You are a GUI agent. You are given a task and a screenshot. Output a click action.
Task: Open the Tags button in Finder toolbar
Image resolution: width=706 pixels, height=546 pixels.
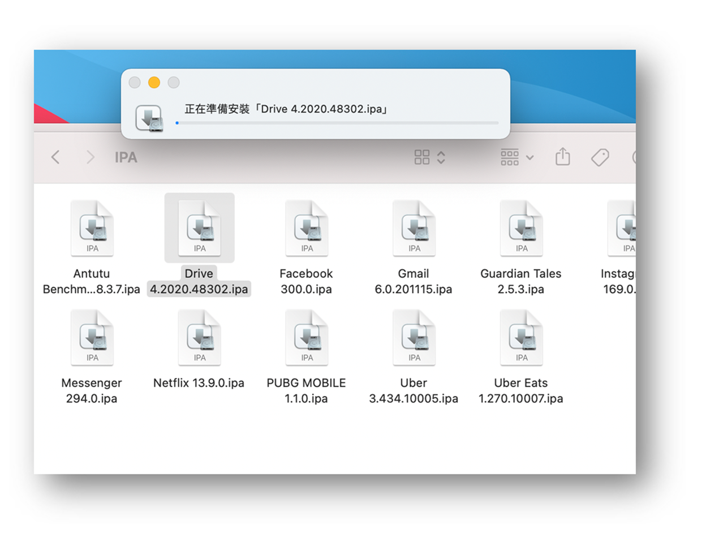pyautogui.click(x=600, y=157)
